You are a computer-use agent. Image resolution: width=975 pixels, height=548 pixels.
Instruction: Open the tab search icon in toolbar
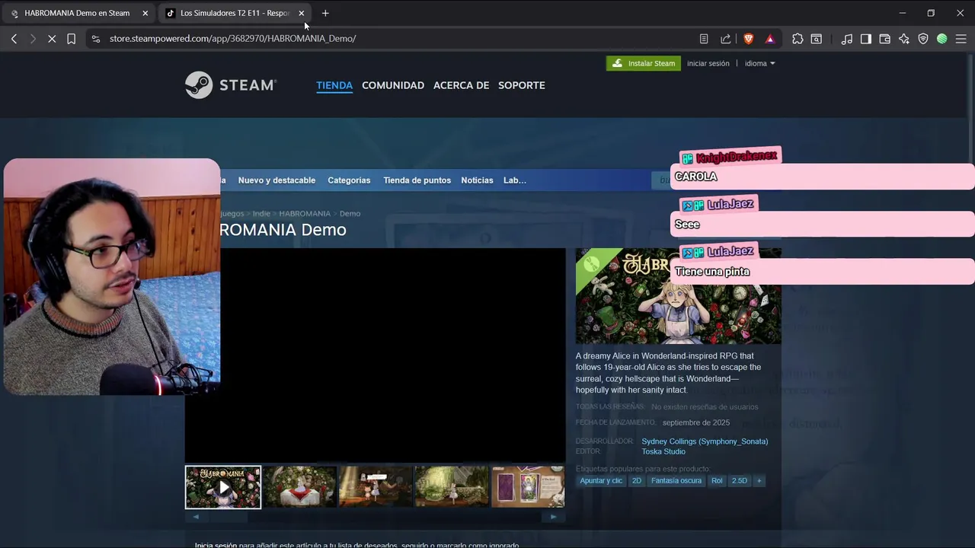click(817, 39)
